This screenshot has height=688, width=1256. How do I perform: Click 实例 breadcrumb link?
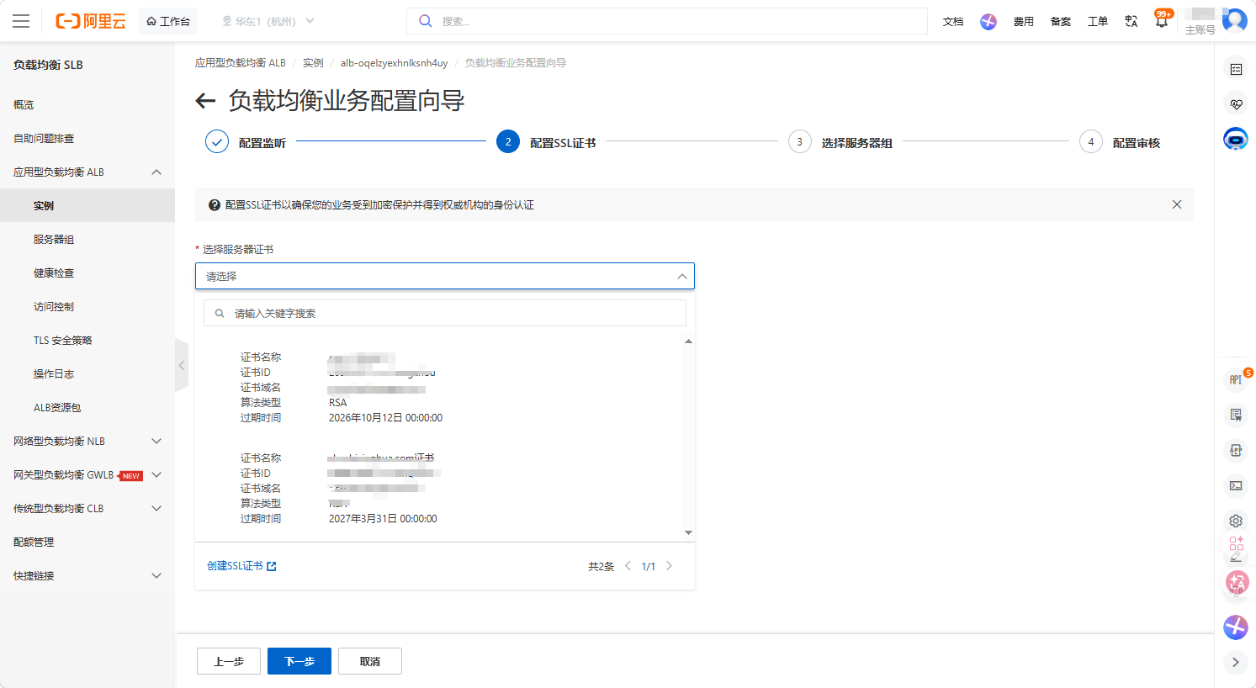(x=313, y=63)
